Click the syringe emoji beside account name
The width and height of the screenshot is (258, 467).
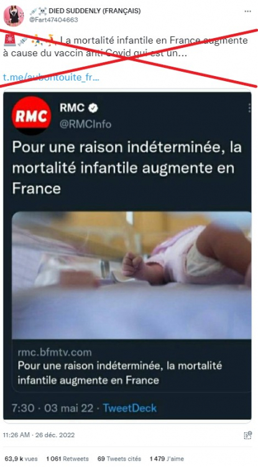(x=33, y=11)
